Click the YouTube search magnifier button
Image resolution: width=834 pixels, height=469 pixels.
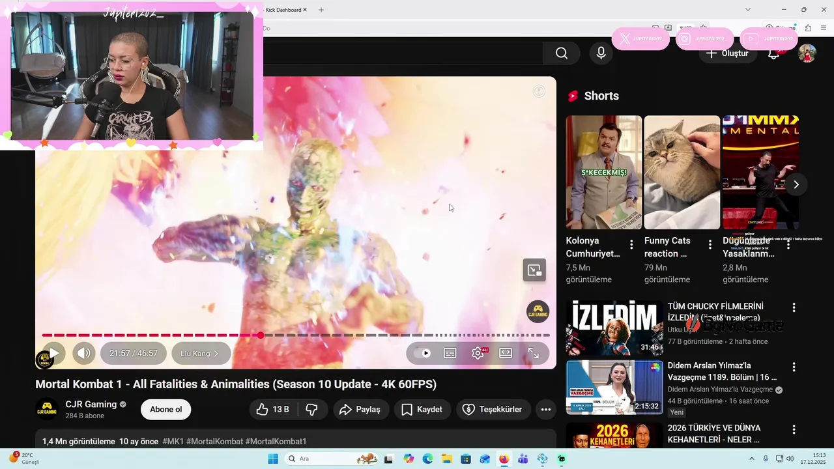tap(562, 53)
